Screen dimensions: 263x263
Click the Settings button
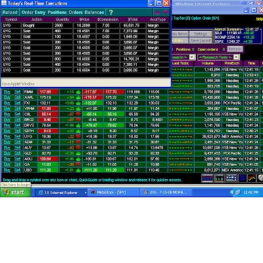point(201,34)
